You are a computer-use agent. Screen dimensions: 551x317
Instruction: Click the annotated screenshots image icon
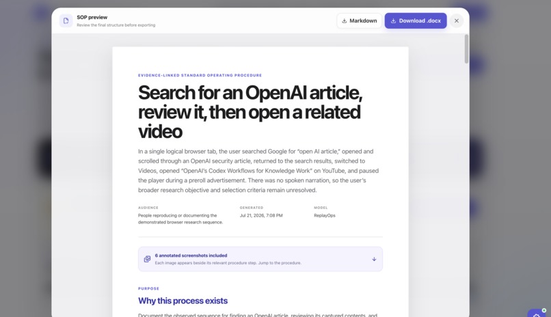[147, 259]
